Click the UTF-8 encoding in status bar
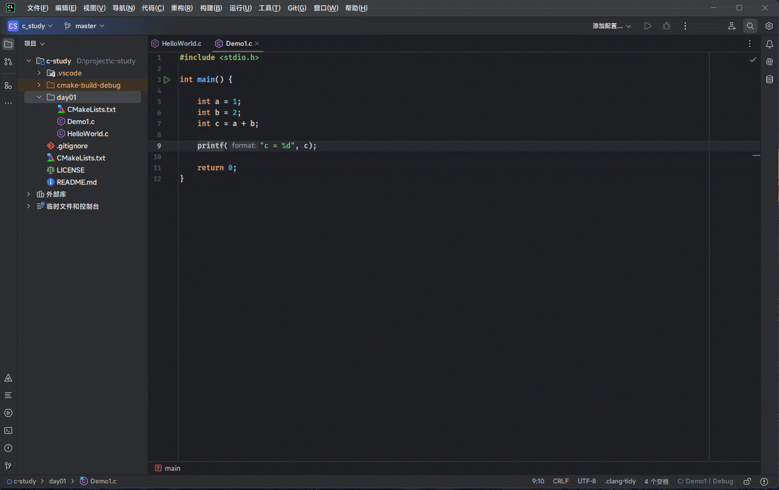779x490 pixels. click(587, 481)
